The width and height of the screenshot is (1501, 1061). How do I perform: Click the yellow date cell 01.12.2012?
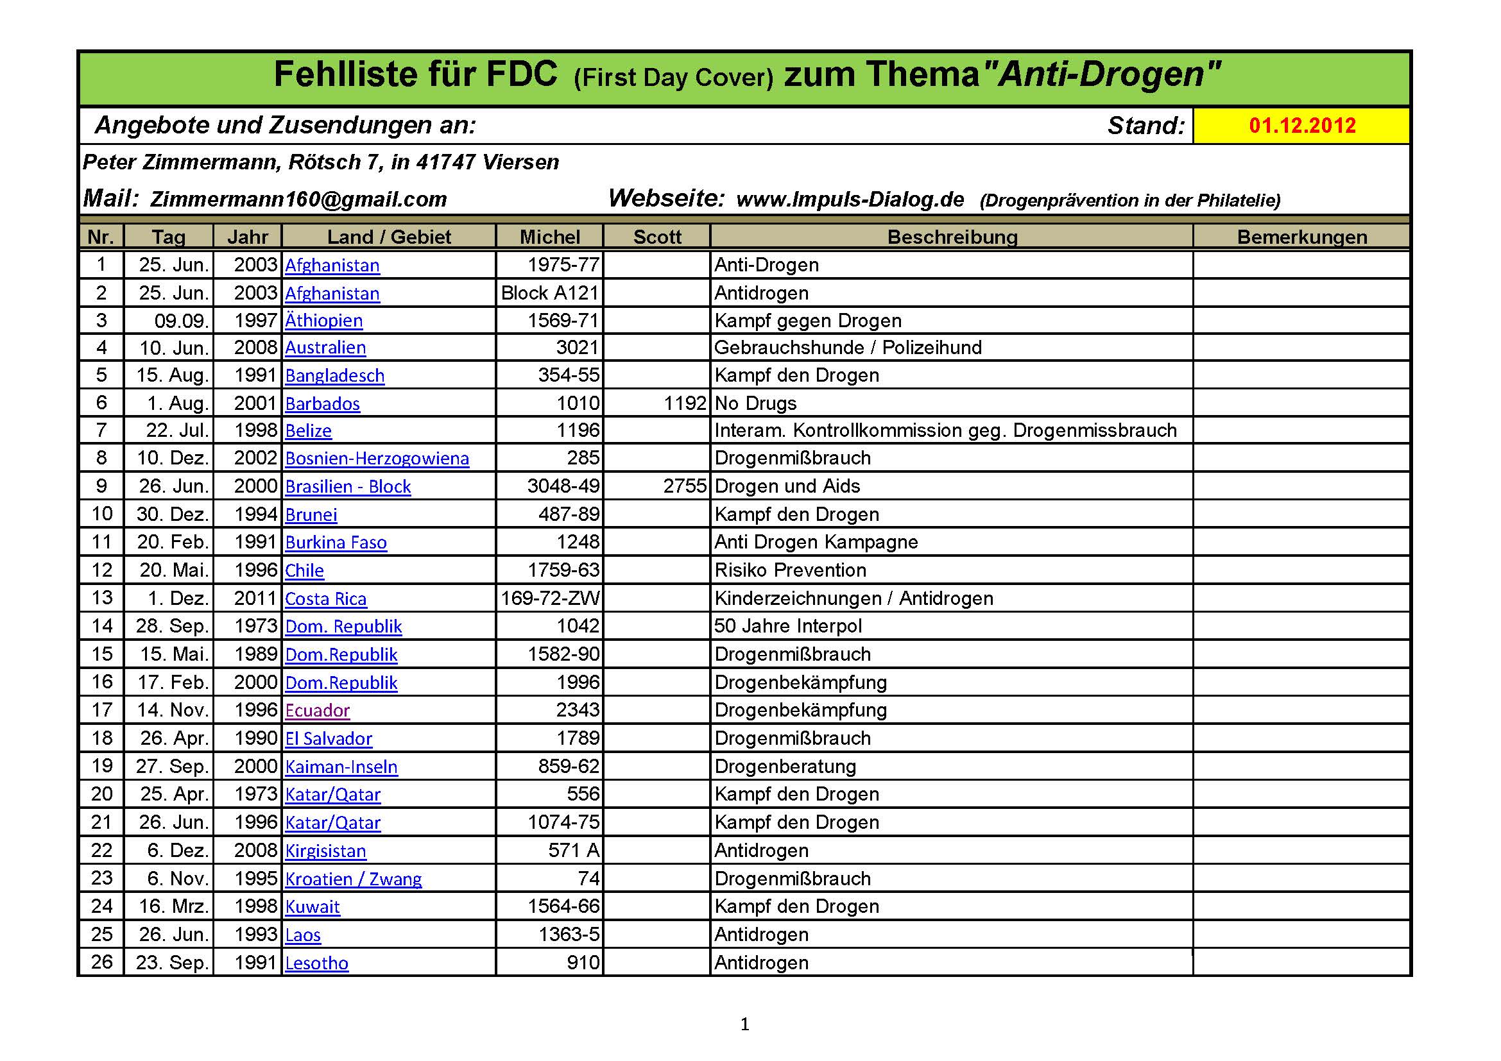(x=1301, y=126)
